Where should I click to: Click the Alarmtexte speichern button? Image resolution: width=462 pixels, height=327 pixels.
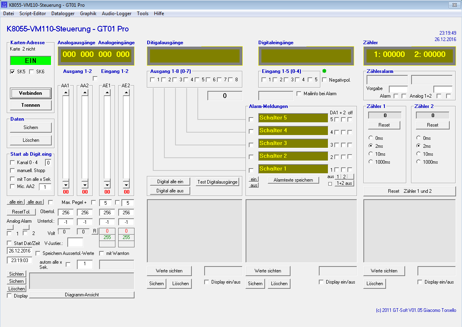[x=293, y=180]
